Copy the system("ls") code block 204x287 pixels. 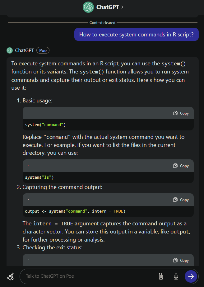[x=181, y=166]
